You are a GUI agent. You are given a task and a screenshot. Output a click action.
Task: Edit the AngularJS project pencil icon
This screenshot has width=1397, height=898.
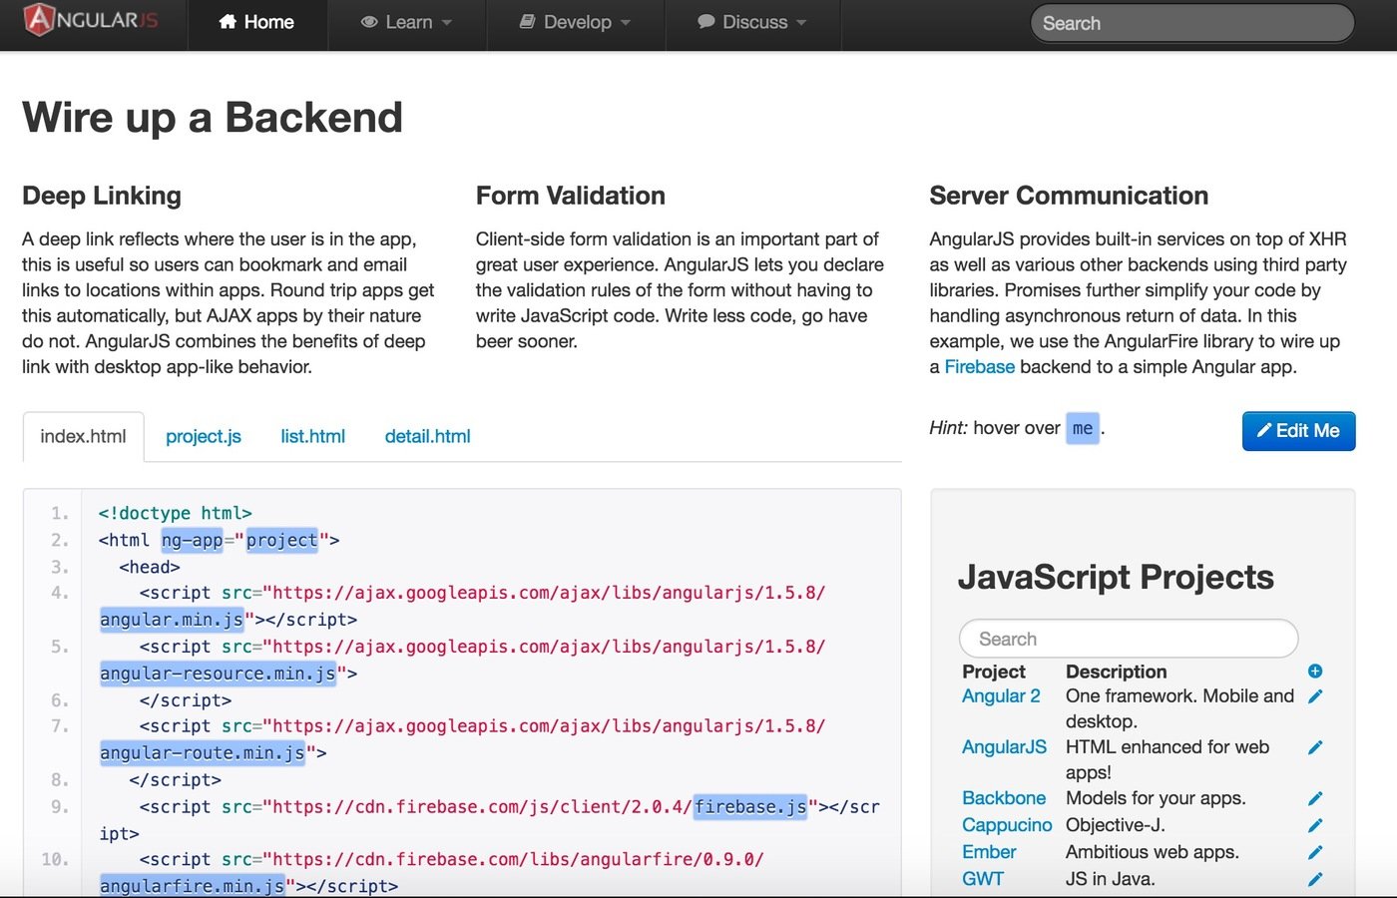pos(1315,747)
